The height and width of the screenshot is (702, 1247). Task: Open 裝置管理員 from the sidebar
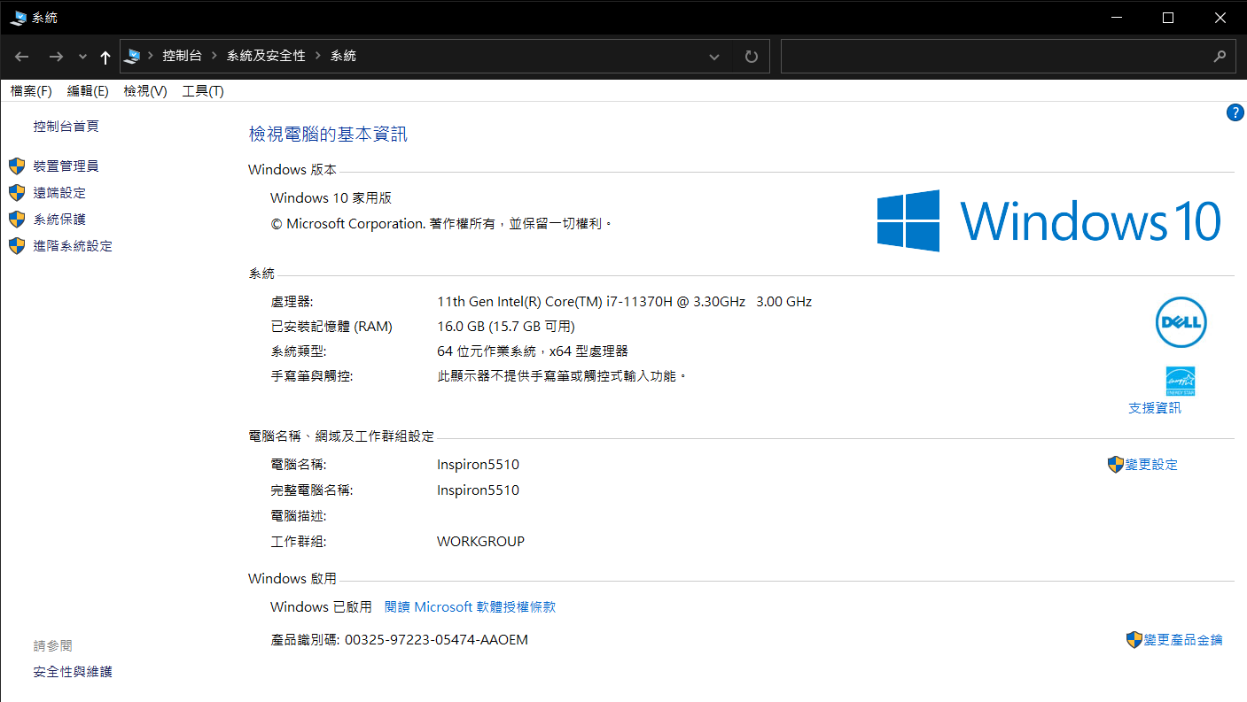pos(66,166)
